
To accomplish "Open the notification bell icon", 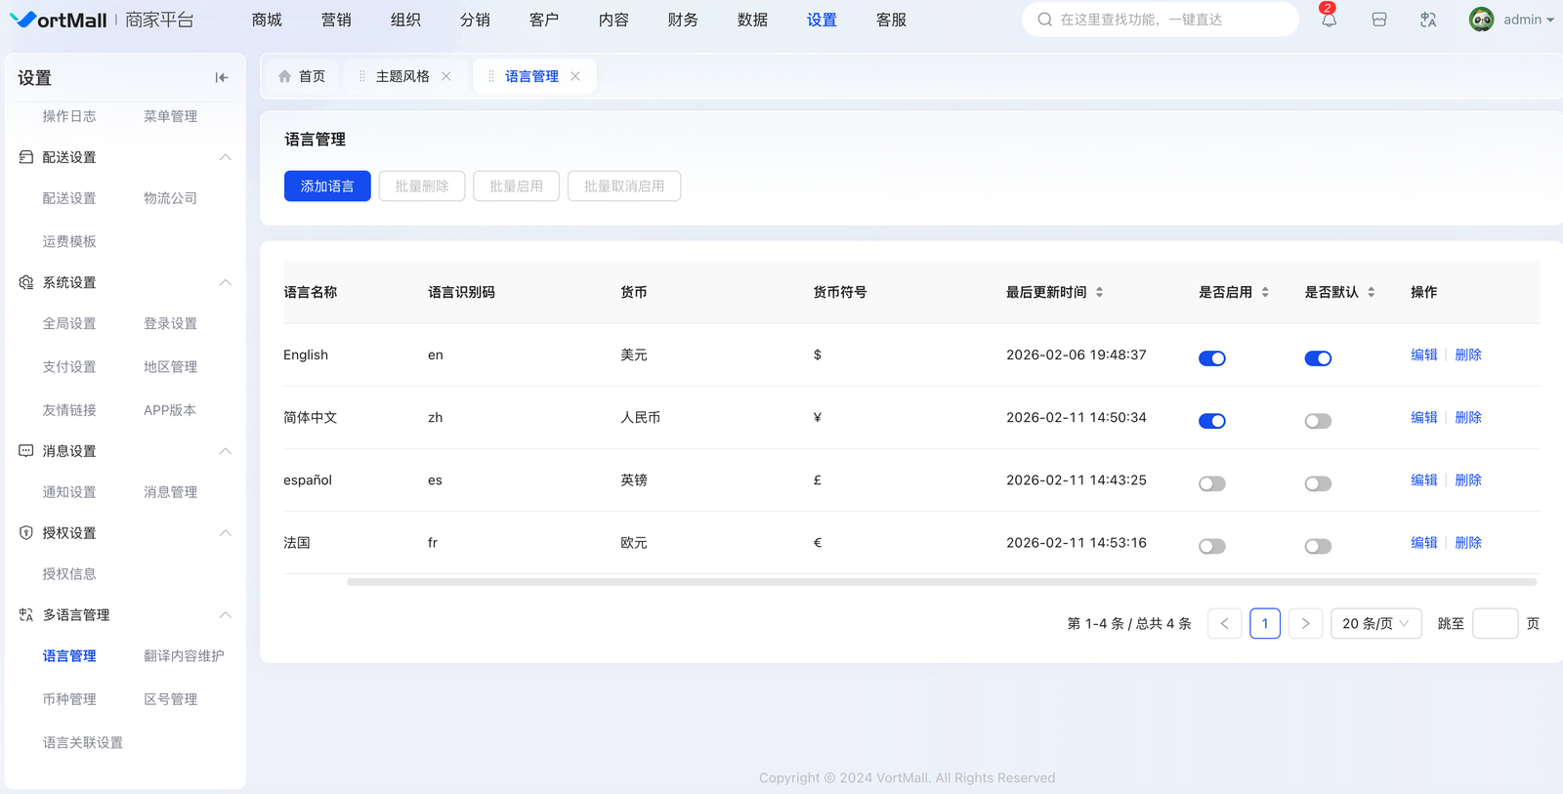I will (x=1329, y=20).
